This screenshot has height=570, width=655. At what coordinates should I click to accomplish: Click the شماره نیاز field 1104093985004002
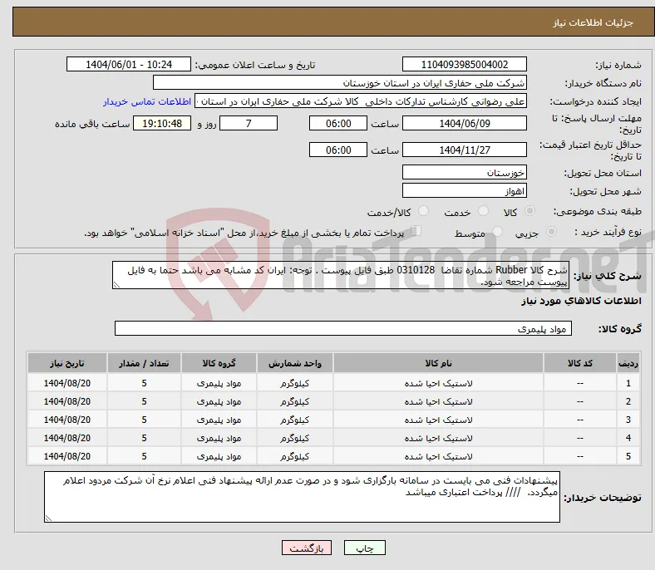click(464, 64)
